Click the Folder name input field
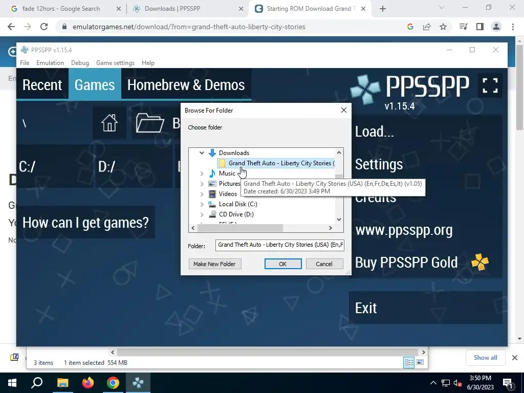524x393 pixels. coord(280,245)
